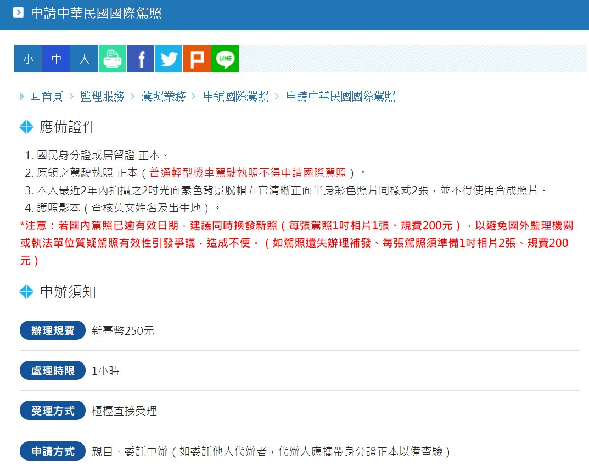Set font size to small (小)
This screenshot has height=471, width=589.
[28, 59]
